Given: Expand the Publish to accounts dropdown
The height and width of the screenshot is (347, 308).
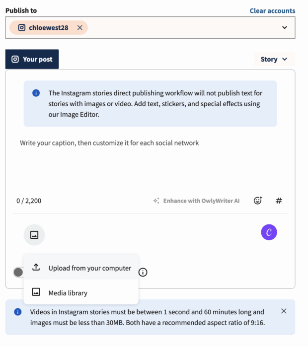Looking at the screenshot, I should (285, 28).
